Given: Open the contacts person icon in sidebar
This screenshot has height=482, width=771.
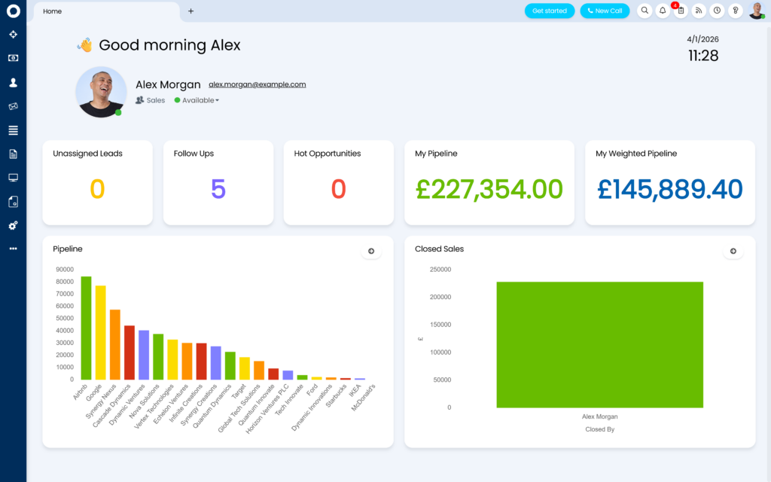Looking at the screenshot, I should [13, 82].
